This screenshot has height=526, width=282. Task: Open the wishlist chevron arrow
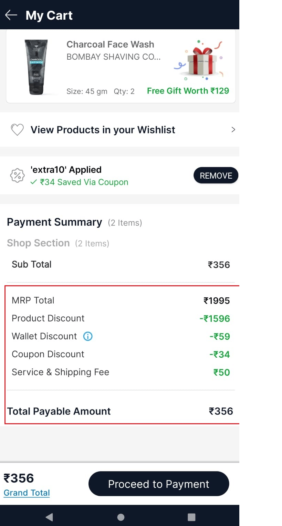pyautogui.click(x=233, y=130)
